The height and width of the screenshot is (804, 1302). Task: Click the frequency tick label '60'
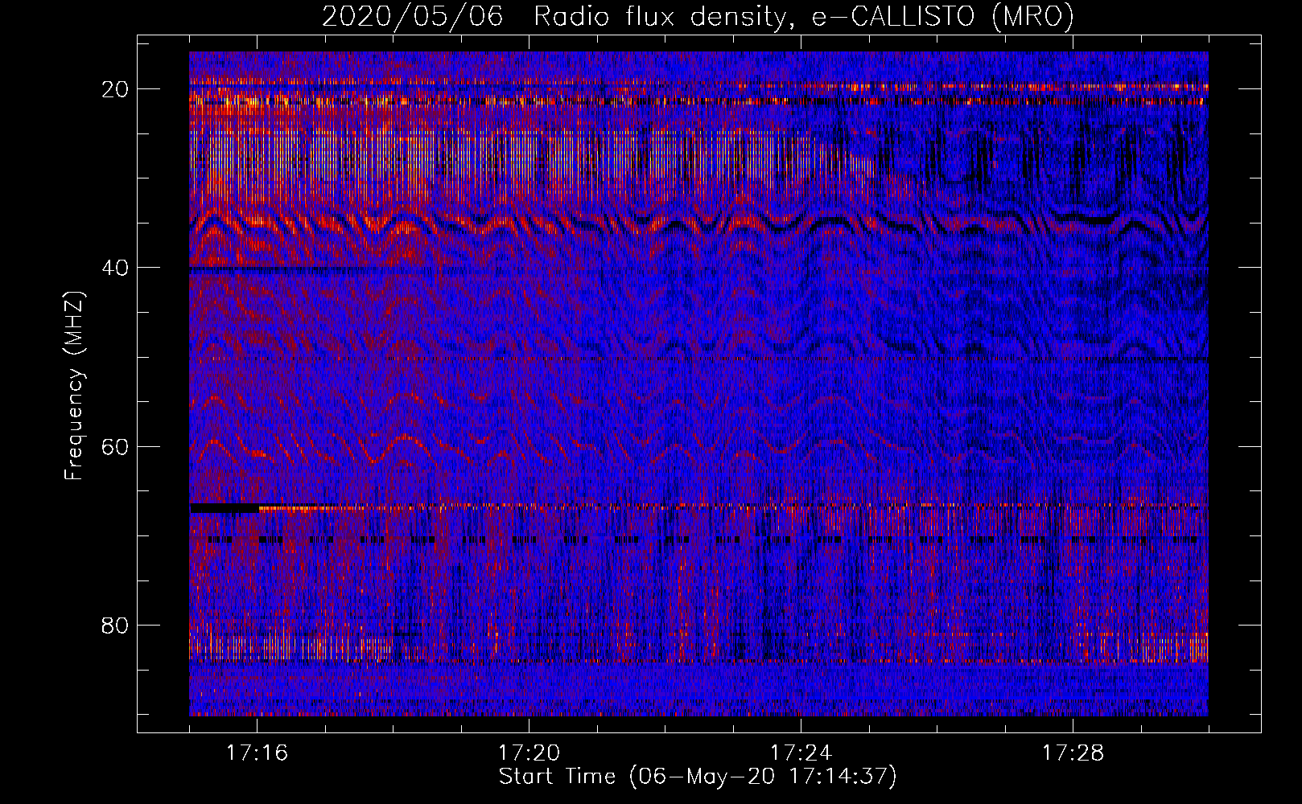pyautogui.click(x=115, y=446)
